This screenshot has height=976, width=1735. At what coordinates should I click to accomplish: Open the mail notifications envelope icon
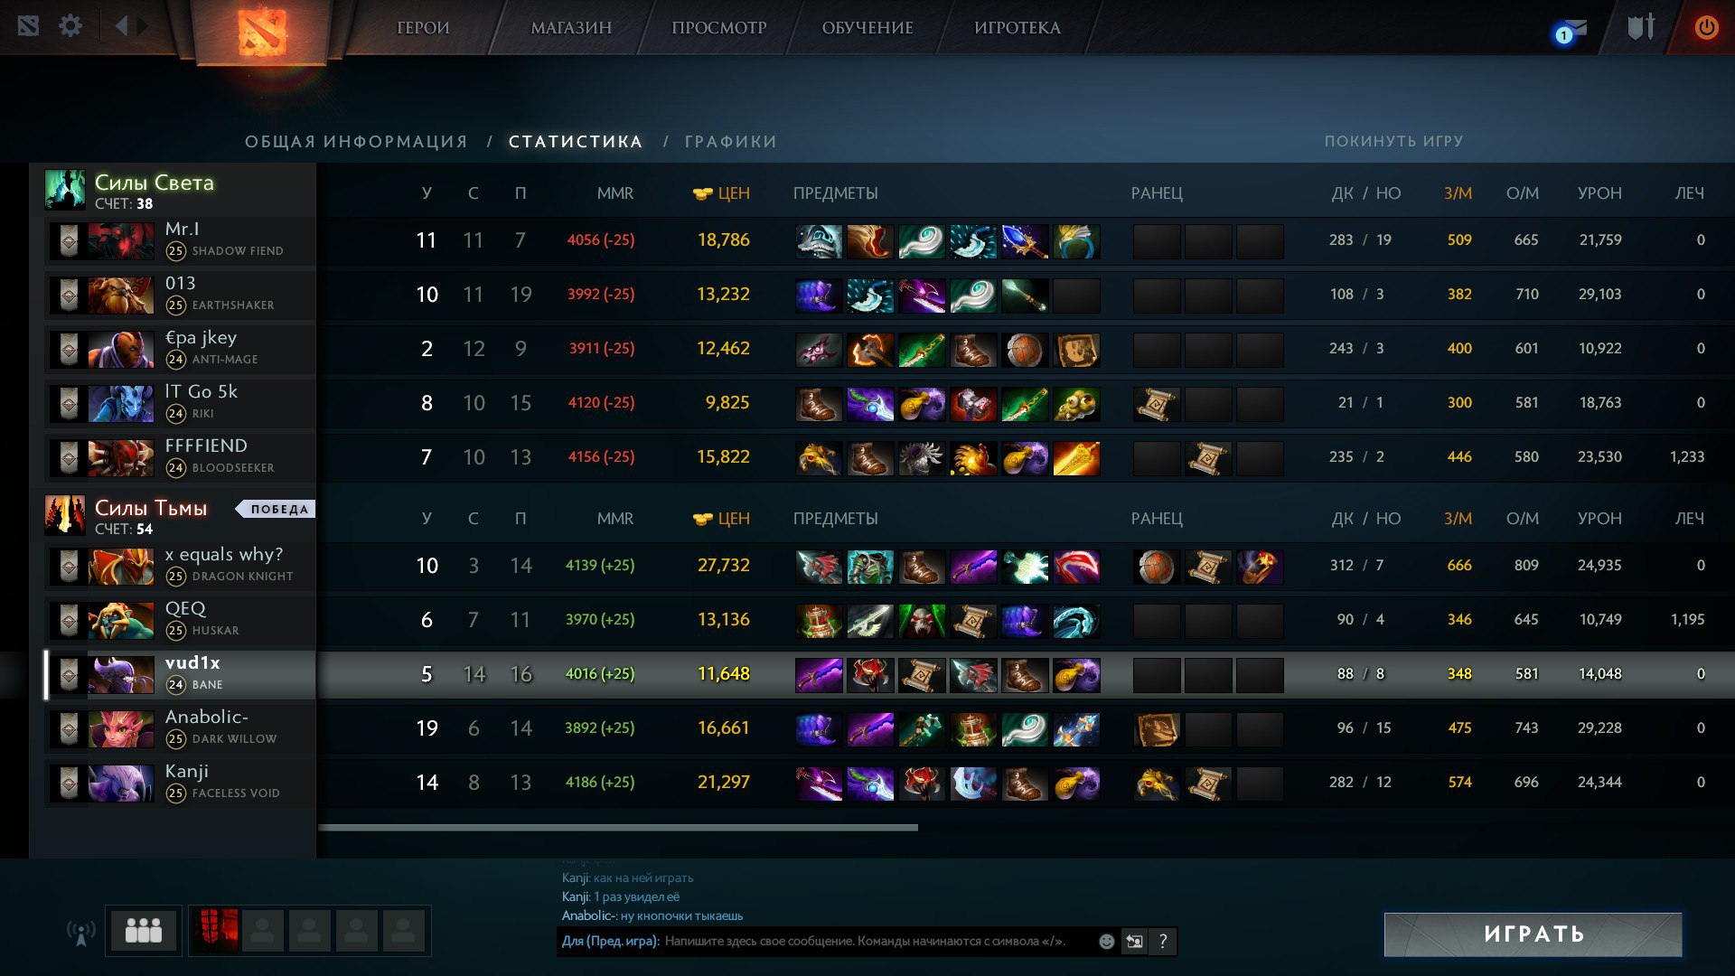coord(1571,30)
